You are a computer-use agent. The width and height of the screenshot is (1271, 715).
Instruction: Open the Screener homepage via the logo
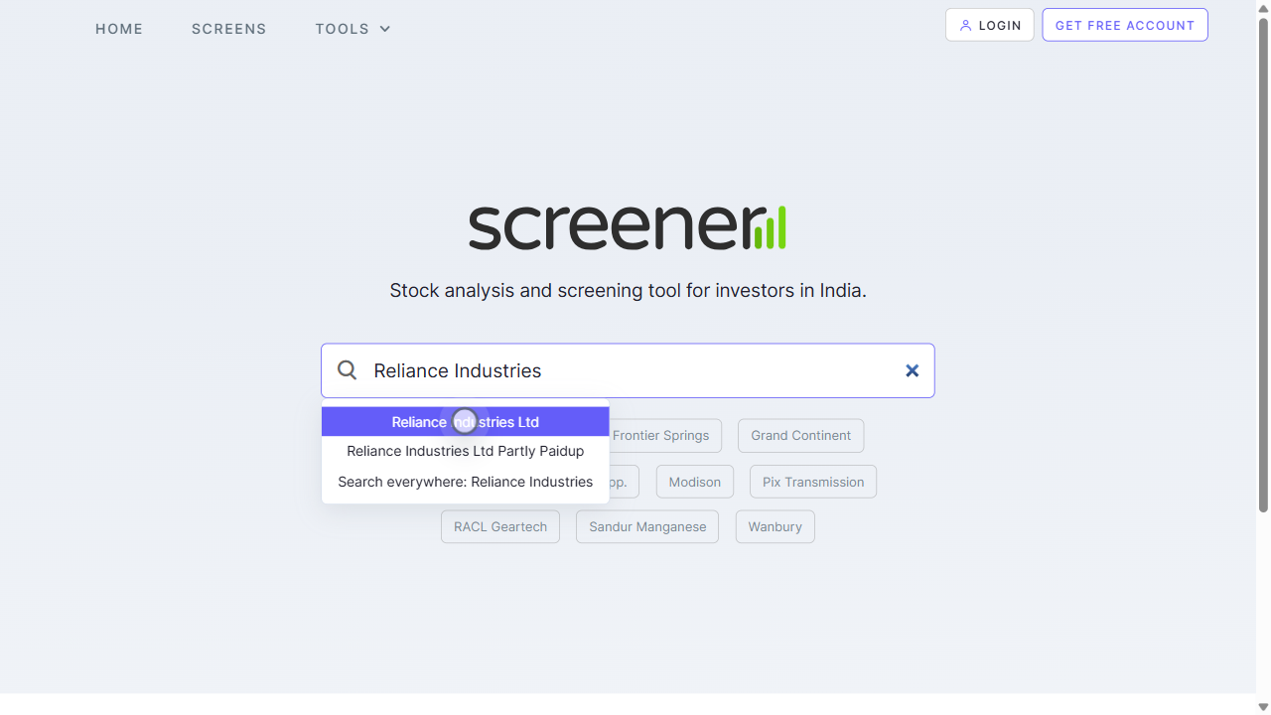628,225
